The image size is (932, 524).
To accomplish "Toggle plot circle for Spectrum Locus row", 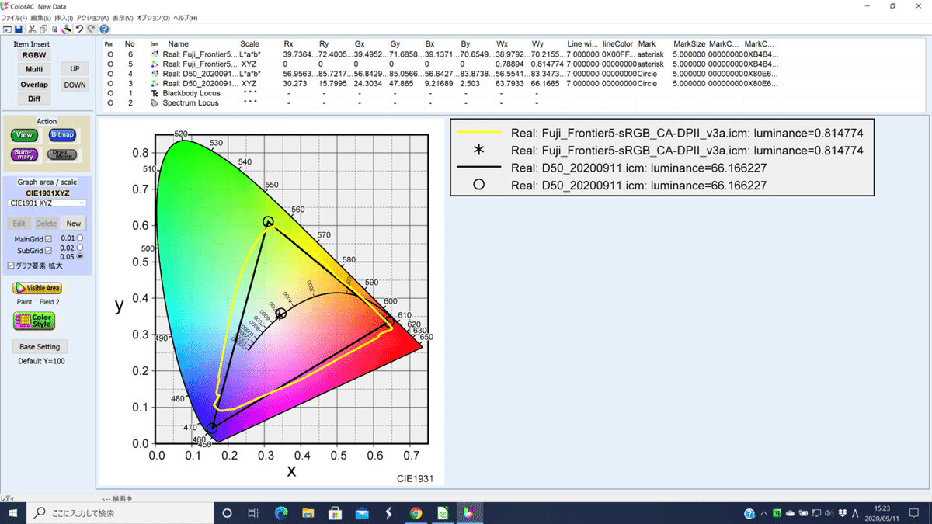I will (x=110, y=102).
